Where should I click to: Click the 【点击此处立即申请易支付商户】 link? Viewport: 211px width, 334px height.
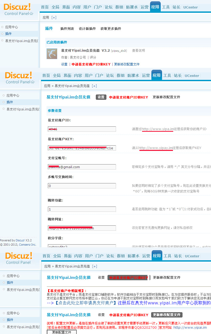click(86, 303)
